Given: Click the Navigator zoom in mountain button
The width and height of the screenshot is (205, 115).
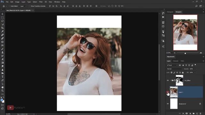Looking at the screenshot, I should click(201, 53).
